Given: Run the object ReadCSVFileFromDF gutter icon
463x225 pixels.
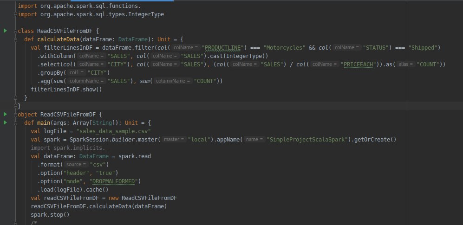Looking at the screenshot, I should [5, 114].
